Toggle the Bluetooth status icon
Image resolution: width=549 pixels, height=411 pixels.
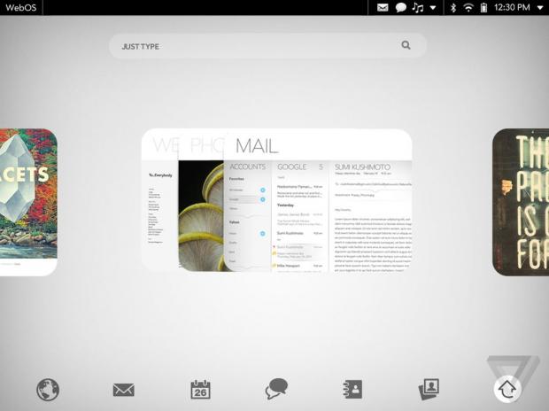click(x=452, y=8)
